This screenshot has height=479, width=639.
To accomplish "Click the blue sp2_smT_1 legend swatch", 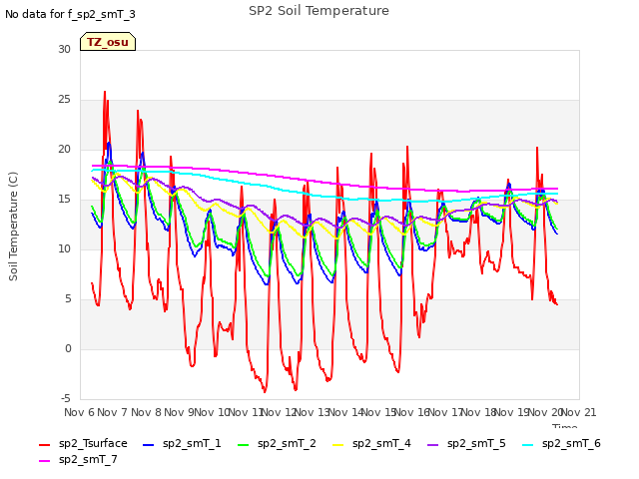I will point(148,445).
